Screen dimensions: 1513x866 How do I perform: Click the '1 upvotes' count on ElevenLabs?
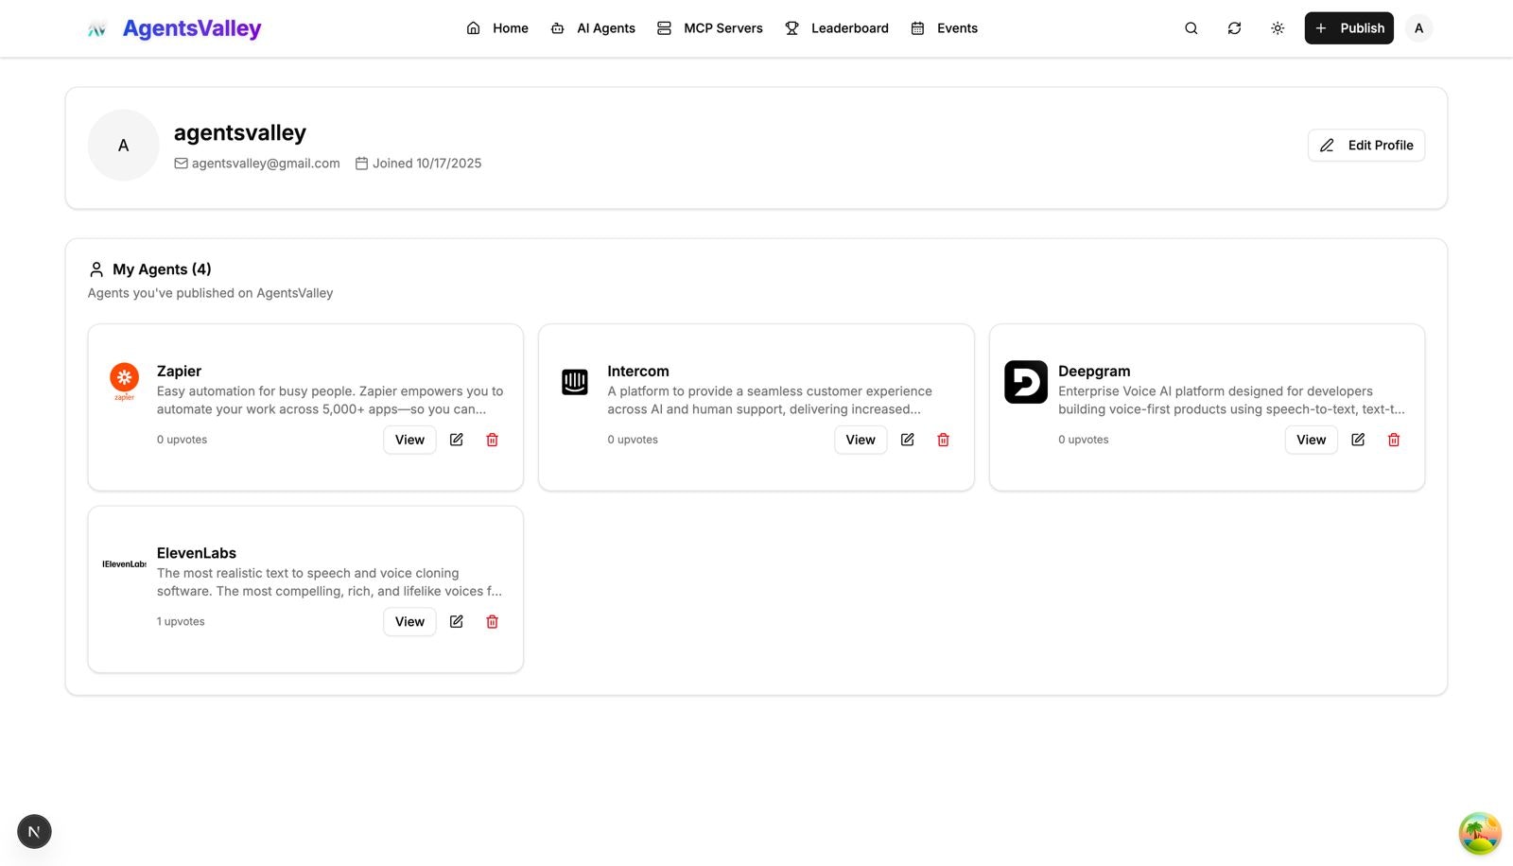pyautogui.click(x=181, y=621)
